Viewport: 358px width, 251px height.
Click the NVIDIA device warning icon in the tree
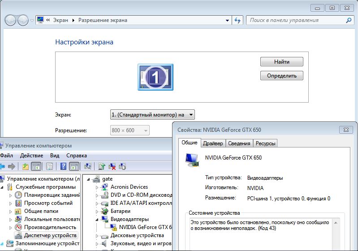click(113, 227)
